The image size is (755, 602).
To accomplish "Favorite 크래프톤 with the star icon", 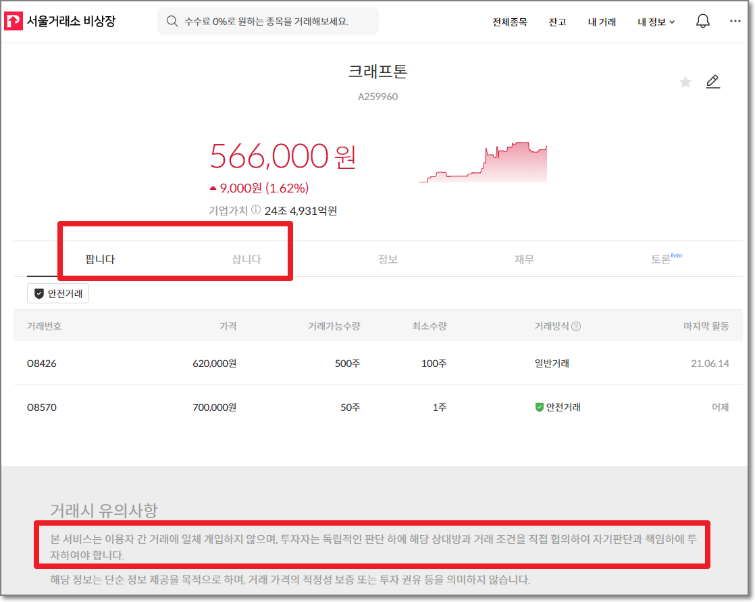I will (x=685, y=82).
